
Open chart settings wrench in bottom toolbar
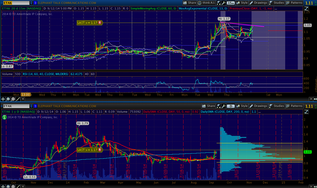223,106
